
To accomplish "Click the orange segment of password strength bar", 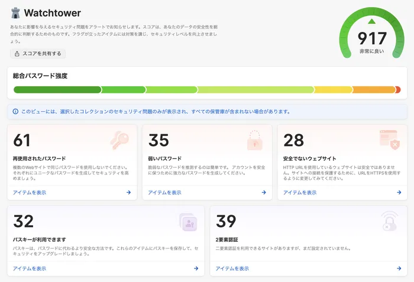I will pyautogui.click(x=374, y=90).
